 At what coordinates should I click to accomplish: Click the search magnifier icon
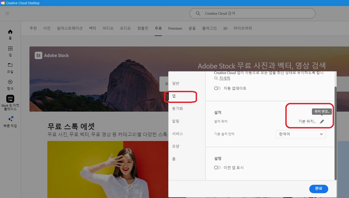coord(198,13)
